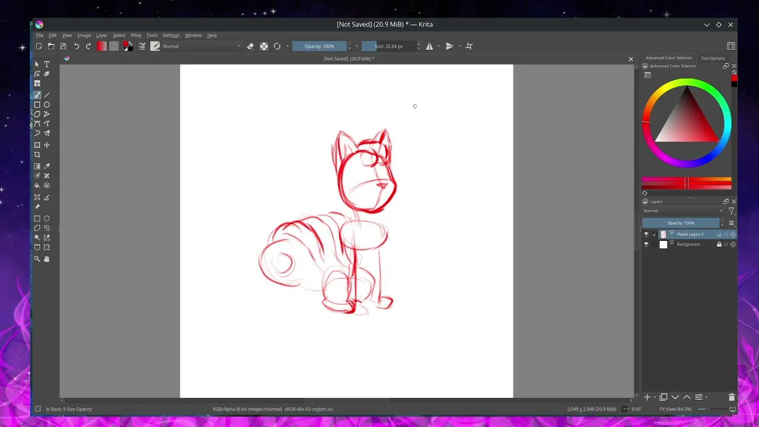
Task: Select the Gradient tool
Action: click(37, 166)
